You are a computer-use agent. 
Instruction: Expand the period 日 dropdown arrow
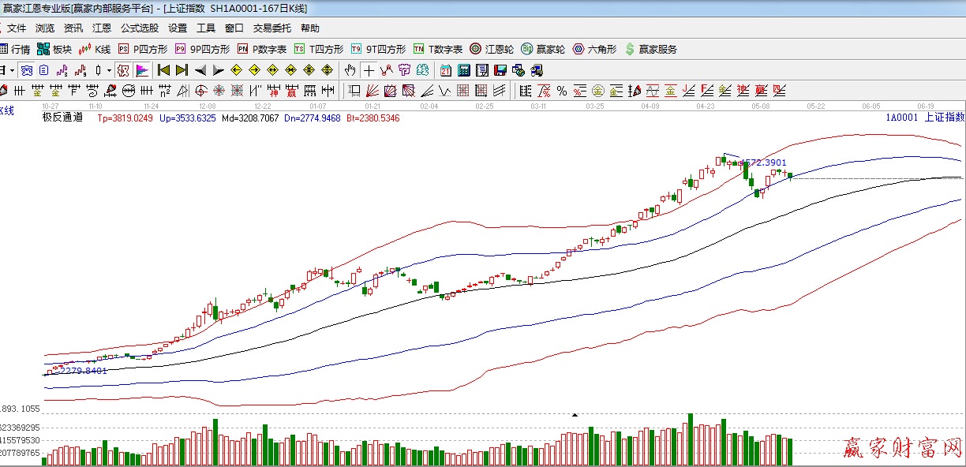point(12,70)
